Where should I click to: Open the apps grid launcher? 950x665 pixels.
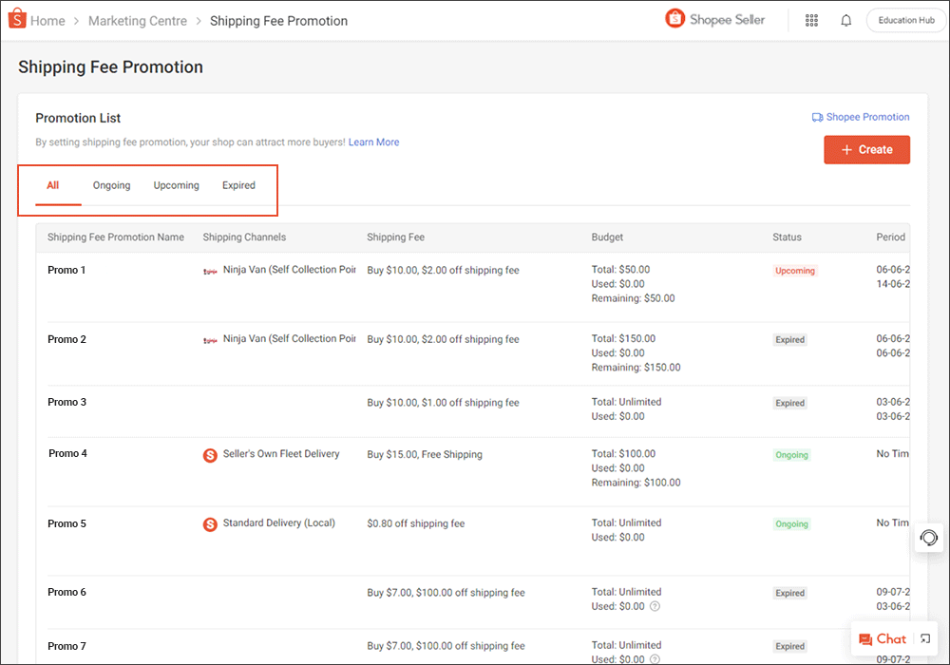click(811, 20)
